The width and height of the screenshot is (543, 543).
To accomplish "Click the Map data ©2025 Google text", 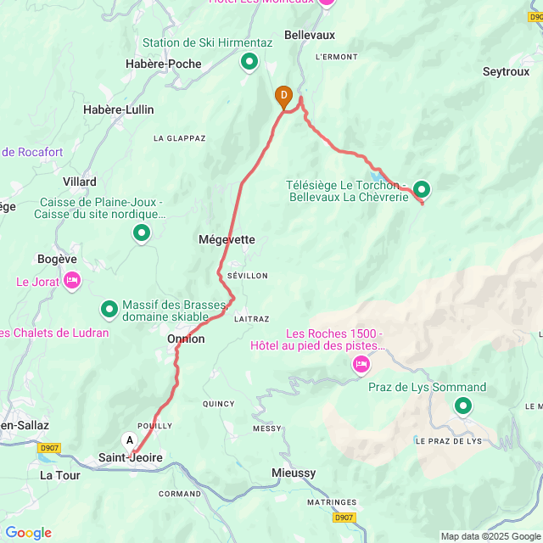I will point(490,537).
